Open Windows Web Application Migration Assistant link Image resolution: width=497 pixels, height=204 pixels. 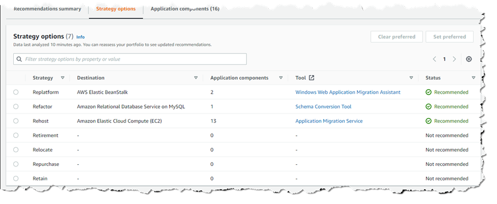tap(348, 92)
